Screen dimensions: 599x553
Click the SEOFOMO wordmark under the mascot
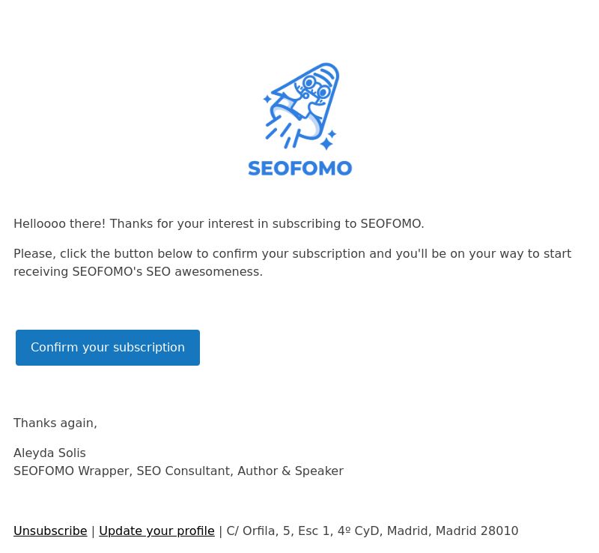[300, 169]
